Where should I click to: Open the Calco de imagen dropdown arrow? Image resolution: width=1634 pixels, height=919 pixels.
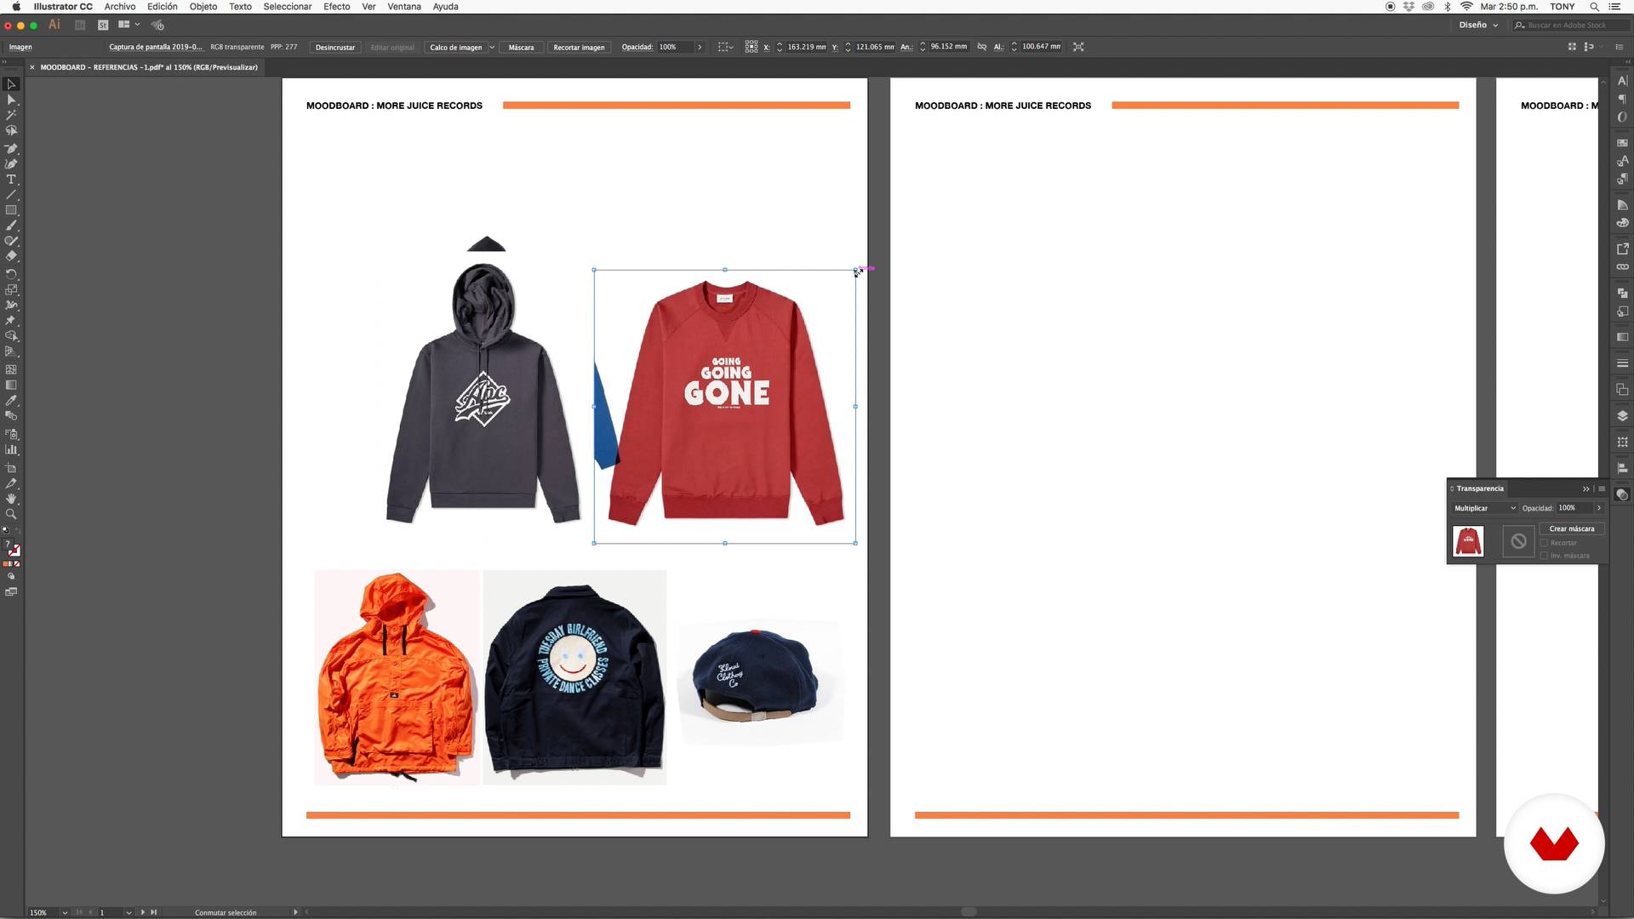491,48
